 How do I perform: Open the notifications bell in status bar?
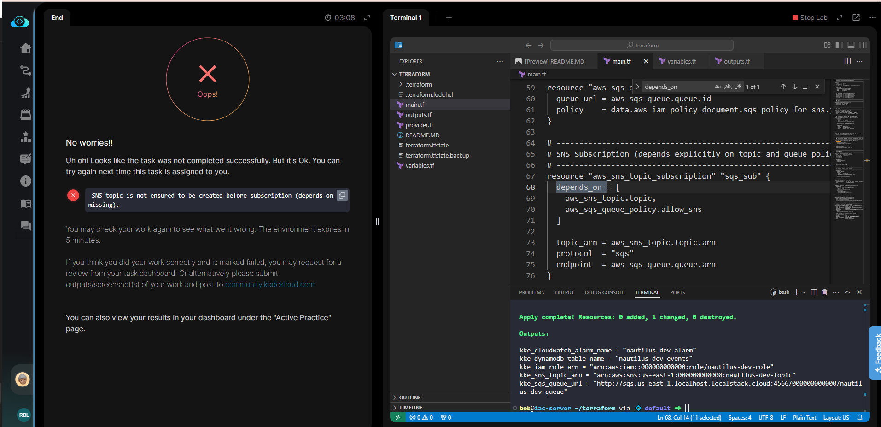tap(860, 418)
